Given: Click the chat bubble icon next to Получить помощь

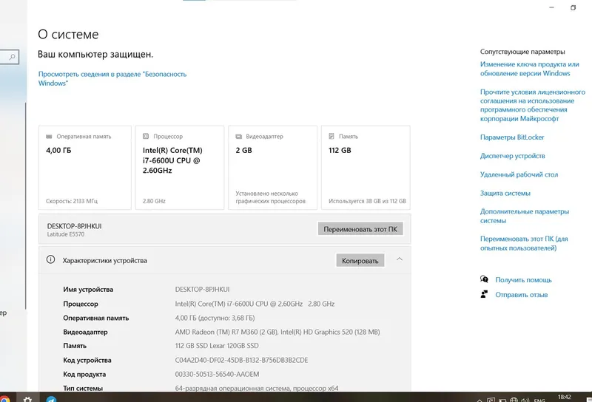Looking at the screenshot, I should coord(484,279).
